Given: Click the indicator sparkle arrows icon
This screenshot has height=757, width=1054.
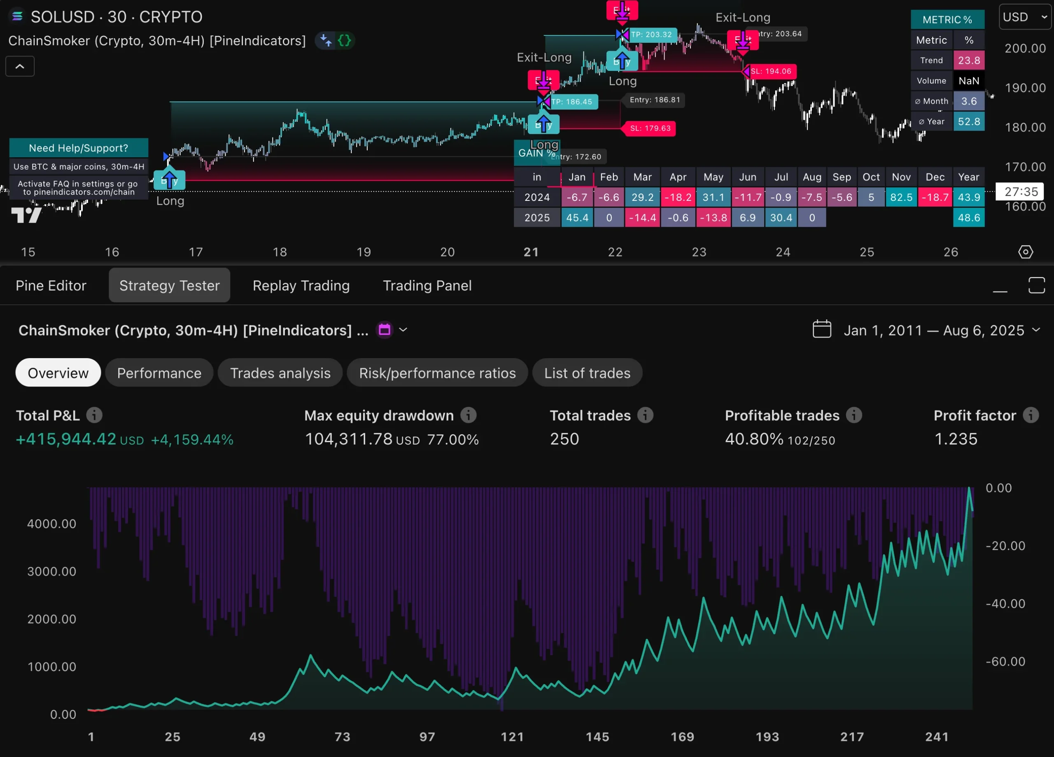Looking at the screenshot, I should pyautogui.click(x=326, y=40).
